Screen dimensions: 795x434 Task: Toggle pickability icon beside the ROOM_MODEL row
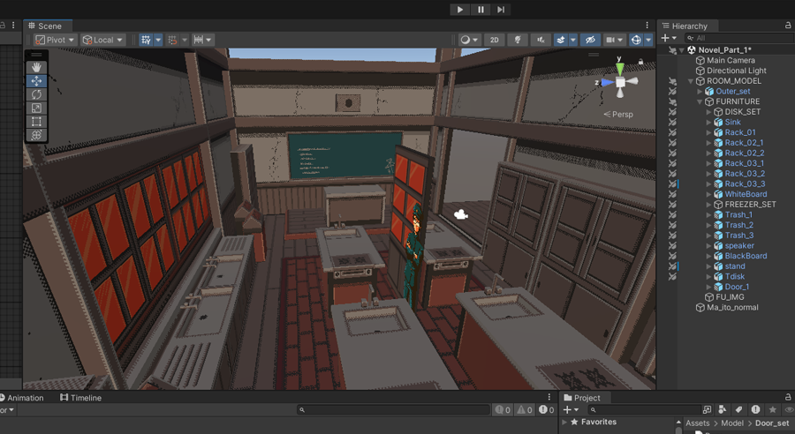[x=672, y=81]
